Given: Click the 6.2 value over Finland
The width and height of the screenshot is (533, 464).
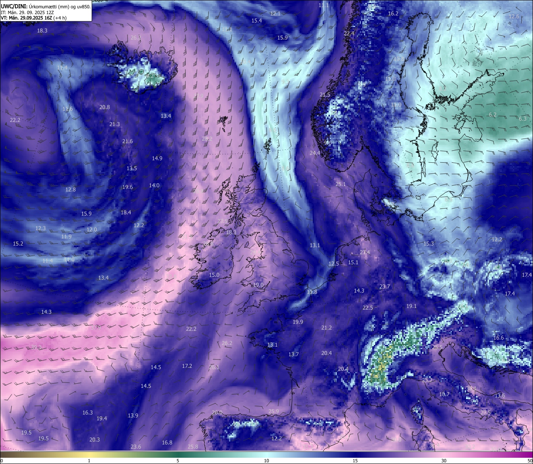Looking at the screenshot, I should (x=493, y=114).
